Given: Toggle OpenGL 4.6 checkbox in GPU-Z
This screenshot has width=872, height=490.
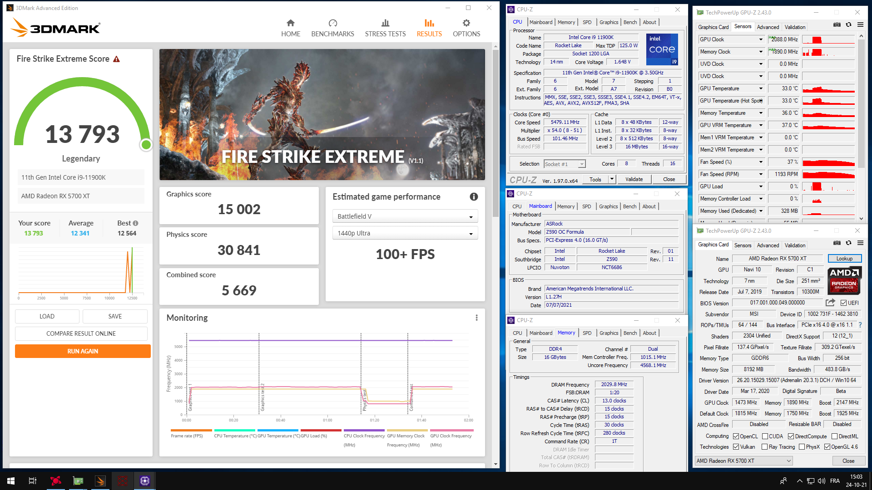Looking at the screenshot, I should 827,447.
